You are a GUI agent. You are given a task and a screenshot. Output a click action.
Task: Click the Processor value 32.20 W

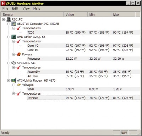[x=71, y=59]
